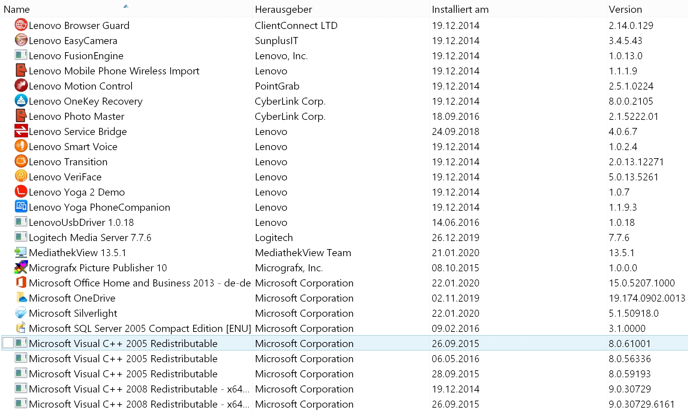Sort by Version column header
The height and width of the screenshot is (411, 688).
[625, 9]
